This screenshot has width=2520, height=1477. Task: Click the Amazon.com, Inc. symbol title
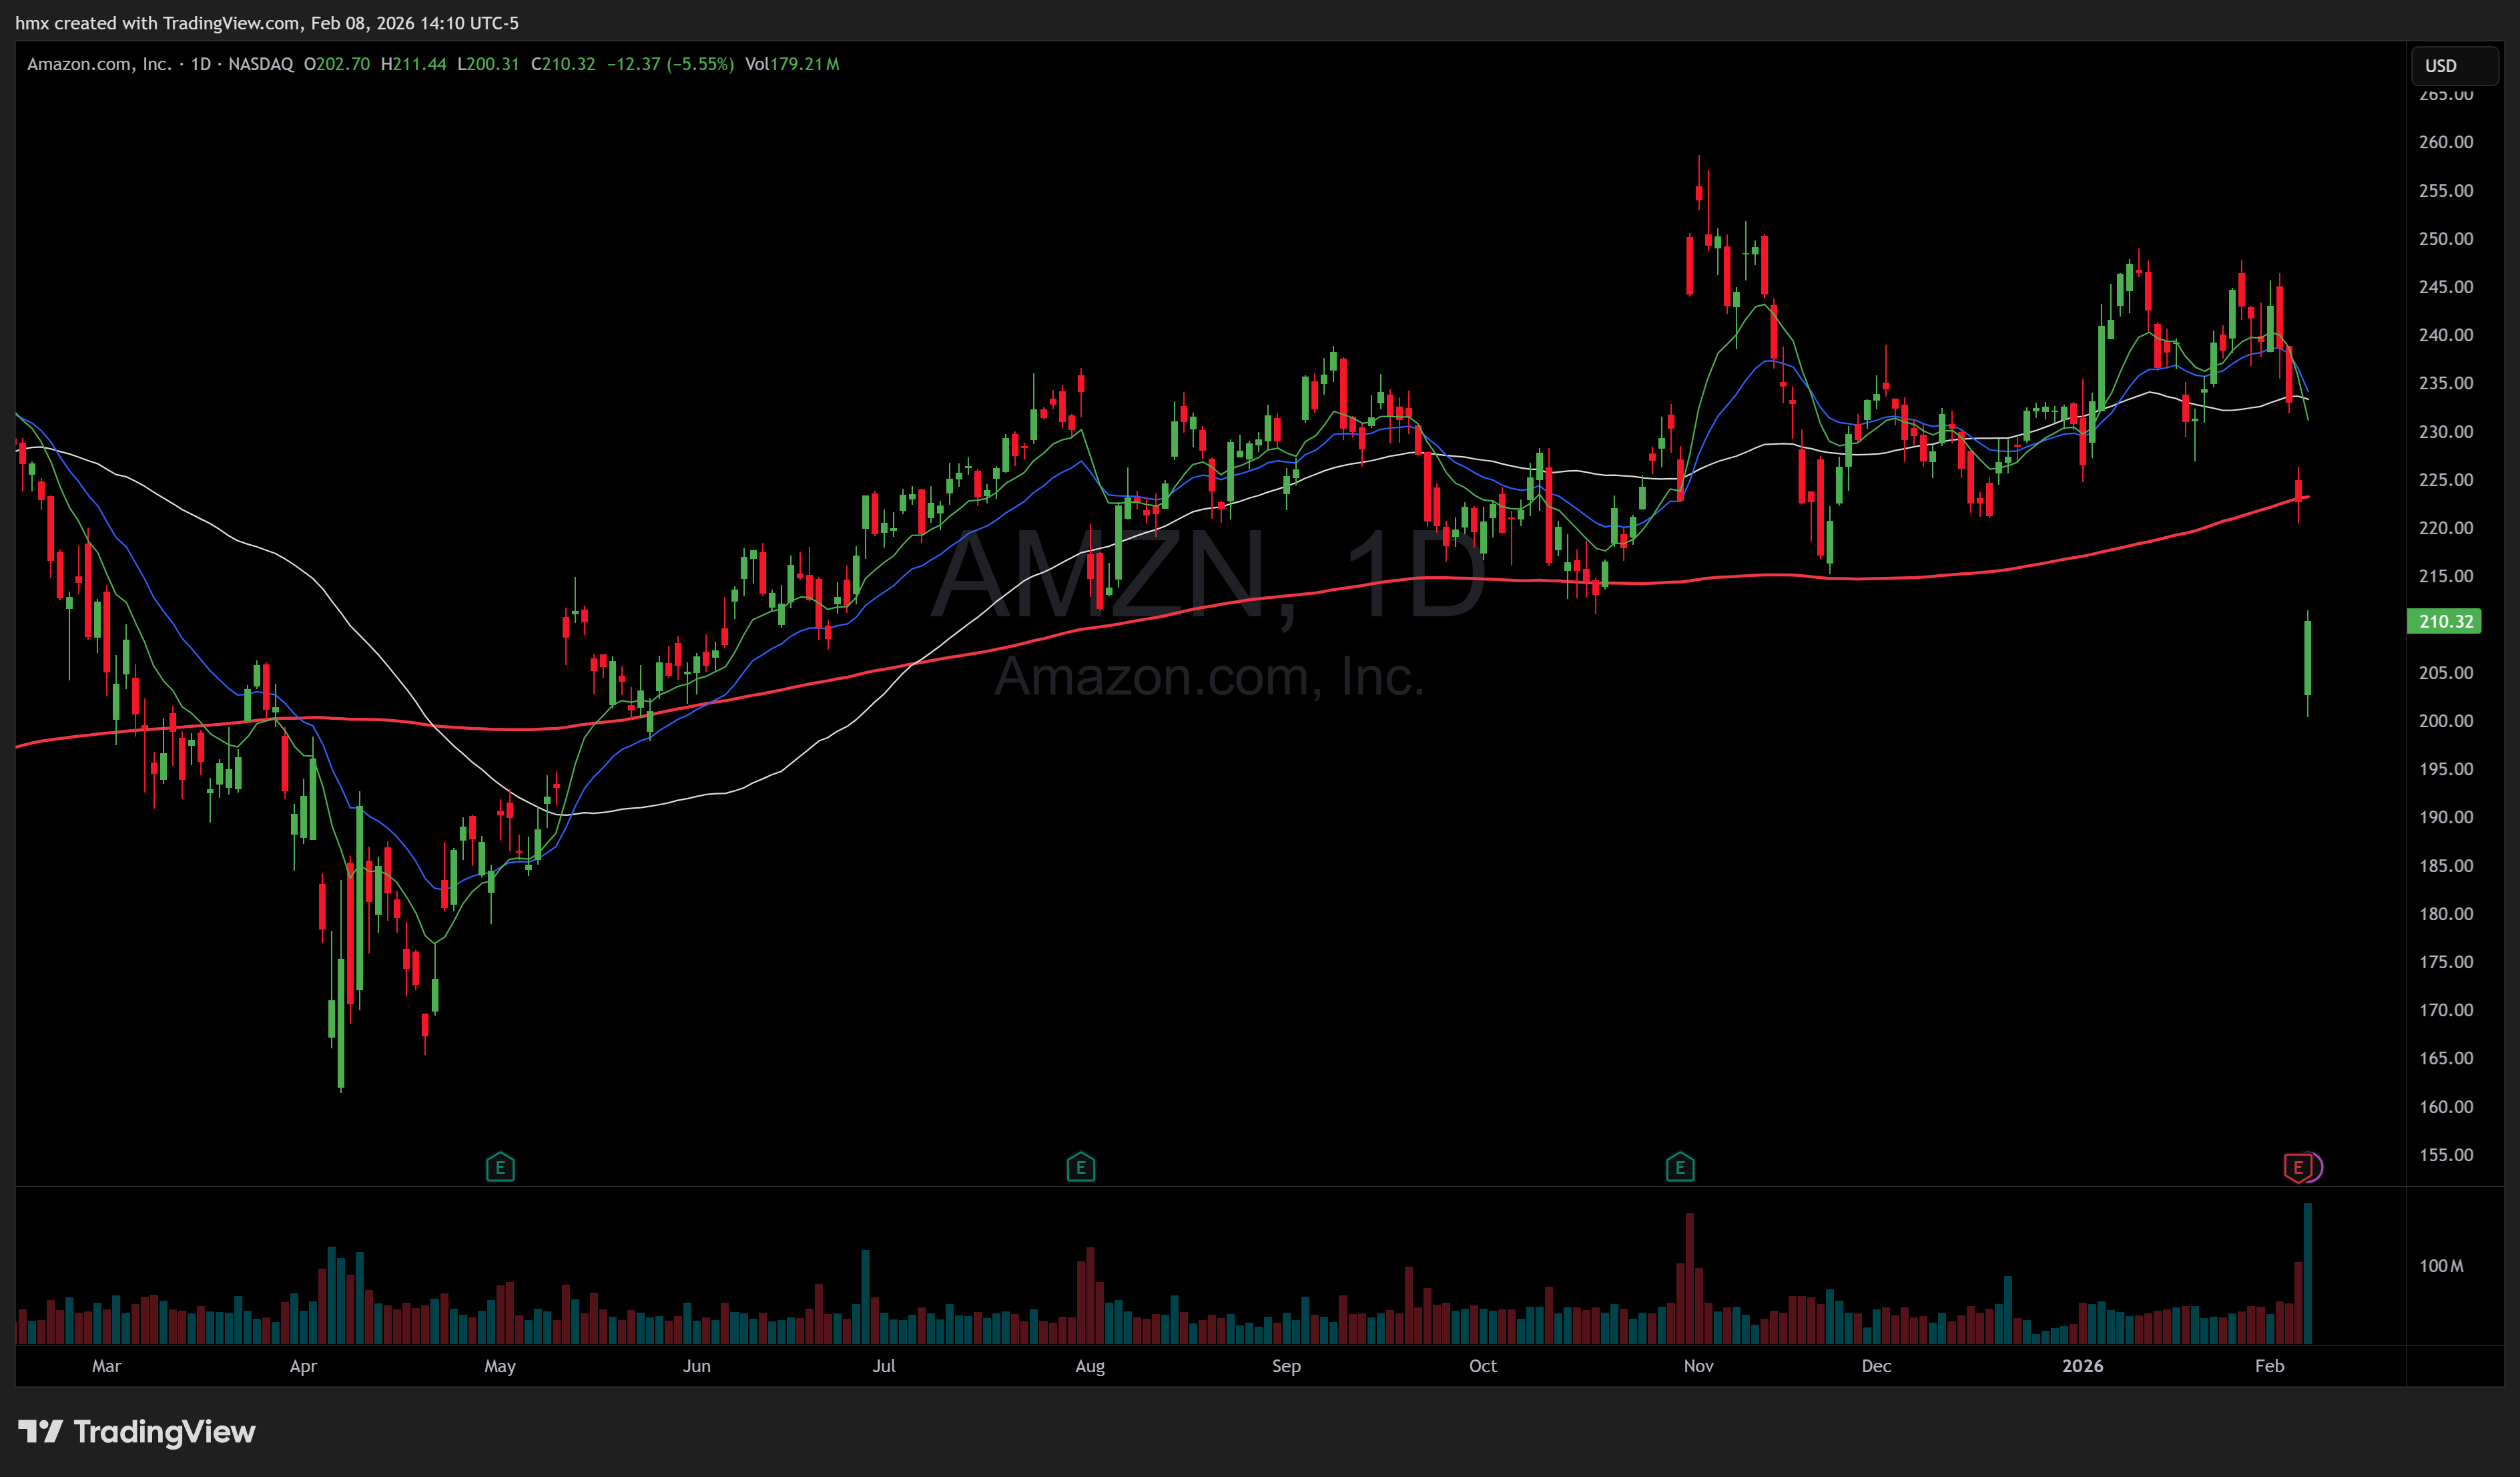(x=99, y=64)
